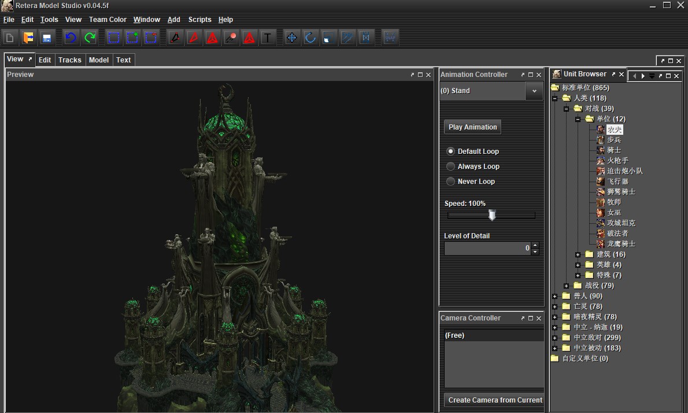Select the 自定义单位 (0) folder

pos(585,359)
